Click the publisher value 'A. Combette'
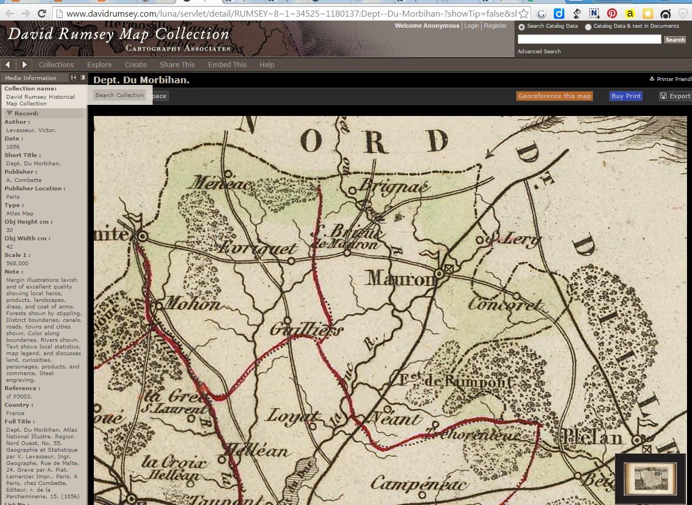Screen dimensions: 692x505 pyautogui.click(x=24, y=180)
